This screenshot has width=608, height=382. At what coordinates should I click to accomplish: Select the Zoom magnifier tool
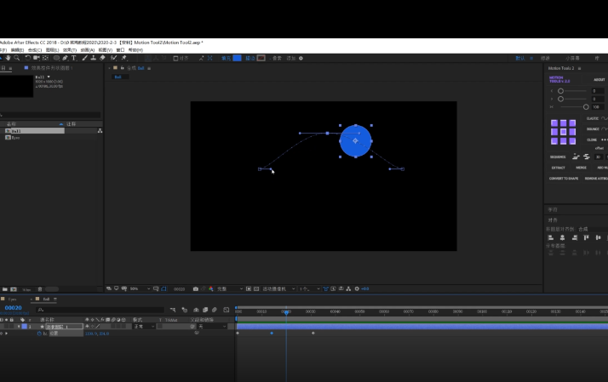[17, 58]
